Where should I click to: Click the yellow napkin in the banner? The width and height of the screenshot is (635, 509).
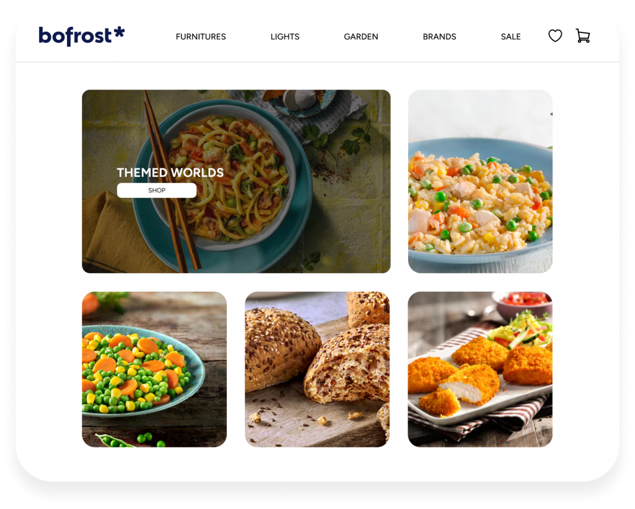(117, 235)
